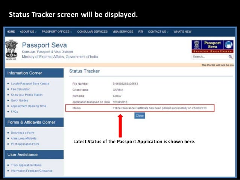Open the Annexures/Affidavits link
The image size is (240, 180).
point(24,138)
